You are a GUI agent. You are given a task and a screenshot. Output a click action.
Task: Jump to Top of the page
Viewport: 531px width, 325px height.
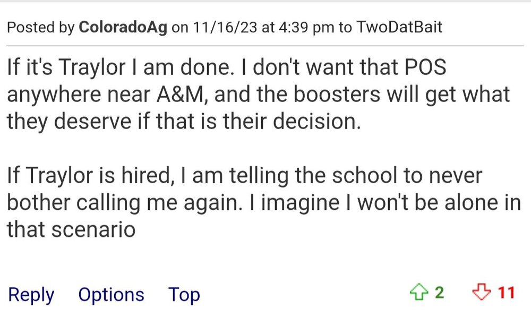[x=184, y=295]
